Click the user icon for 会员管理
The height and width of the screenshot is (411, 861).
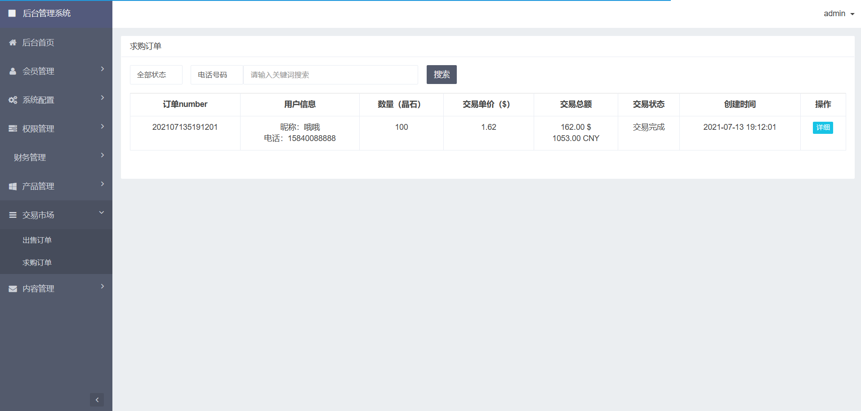point(13,71)
